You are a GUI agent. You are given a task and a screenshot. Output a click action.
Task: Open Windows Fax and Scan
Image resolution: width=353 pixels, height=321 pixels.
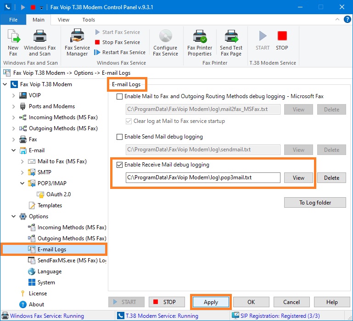[39, 43]
